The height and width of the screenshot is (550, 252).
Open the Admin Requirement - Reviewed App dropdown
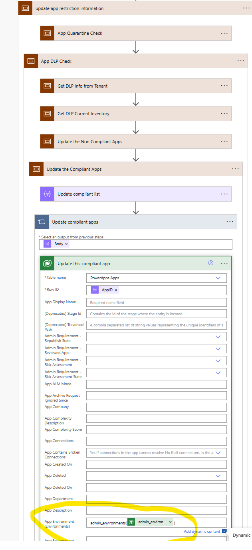pyautogui.click(x=218, y=348)
